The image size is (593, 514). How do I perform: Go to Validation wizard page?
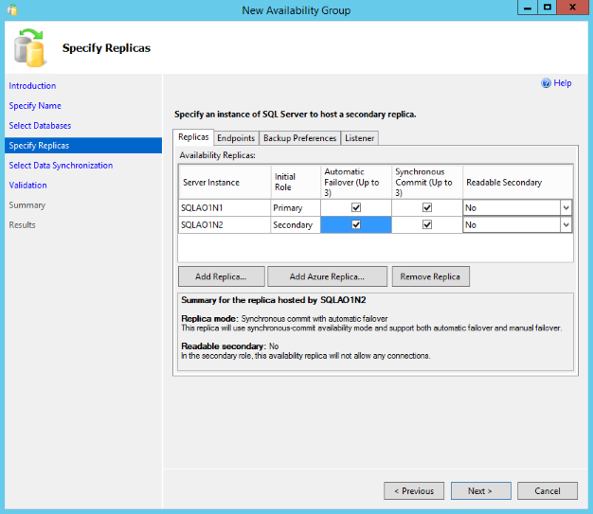[x=28, y=186]
